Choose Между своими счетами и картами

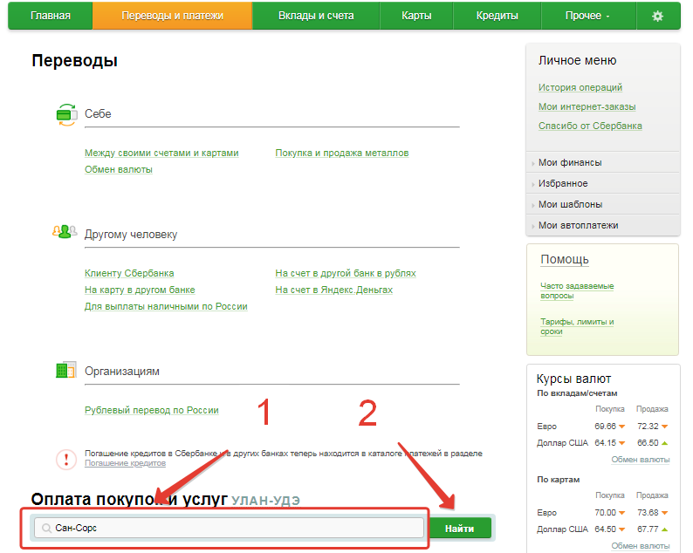(x=161, y=153)
